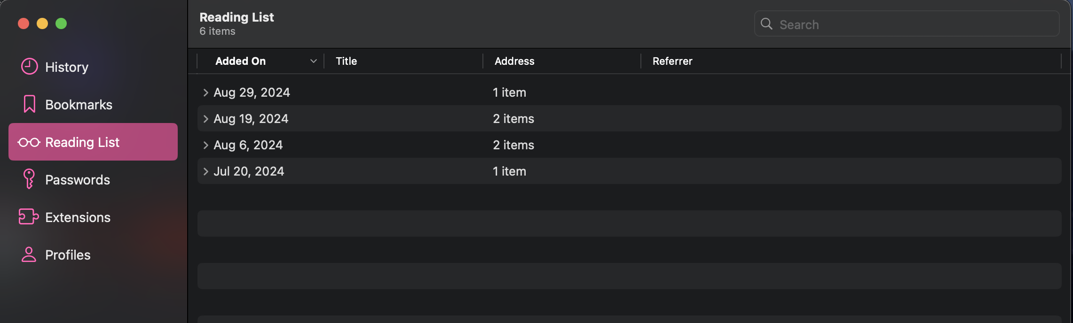Click the Passwords key icon
This screenshot has width=1073, height=323.
(29, 179)
